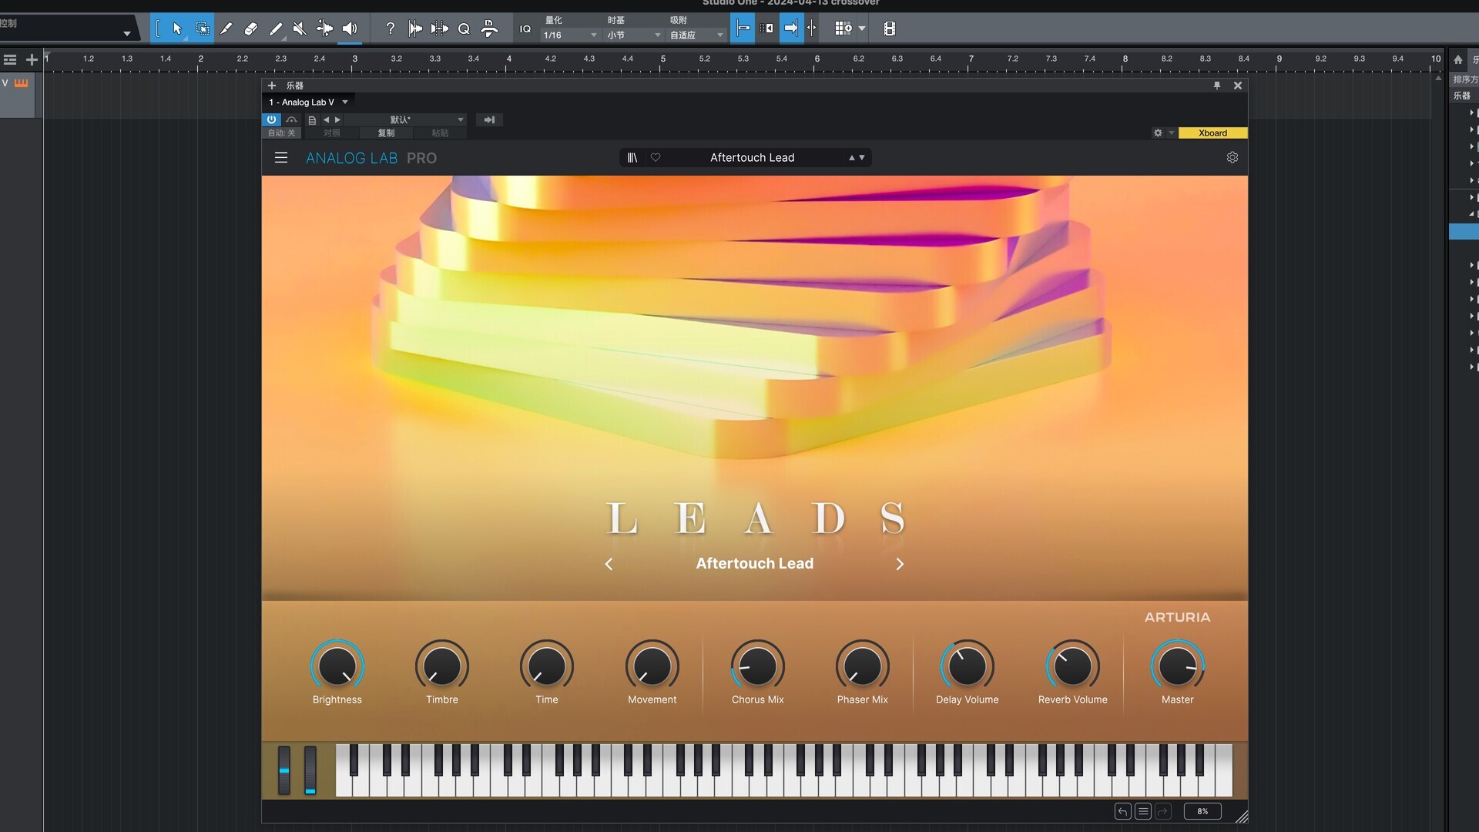The image size is (1479, 832).
Task: Open the preset file icon in plugin header
Action: [312, 120]
